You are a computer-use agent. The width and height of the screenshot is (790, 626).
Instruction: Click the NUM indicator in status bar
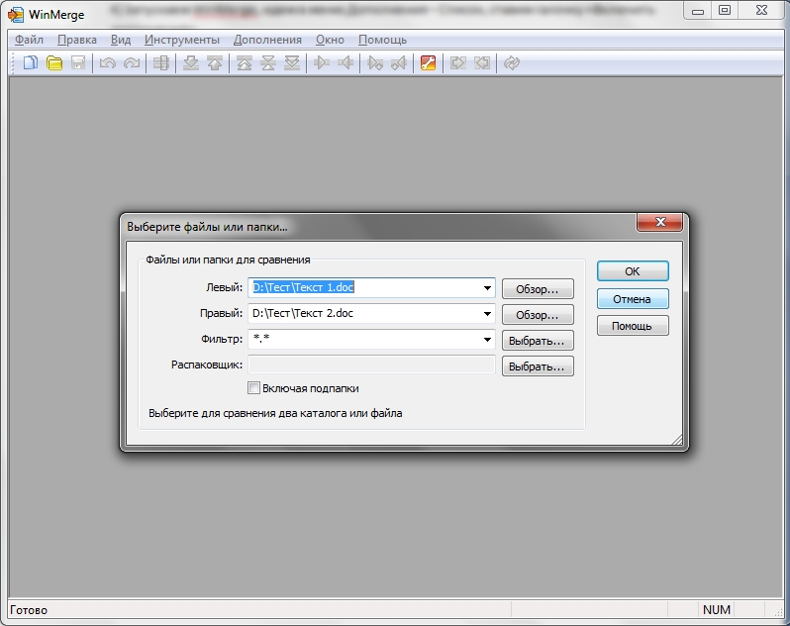pyautogui.click(x=717, y=610)
